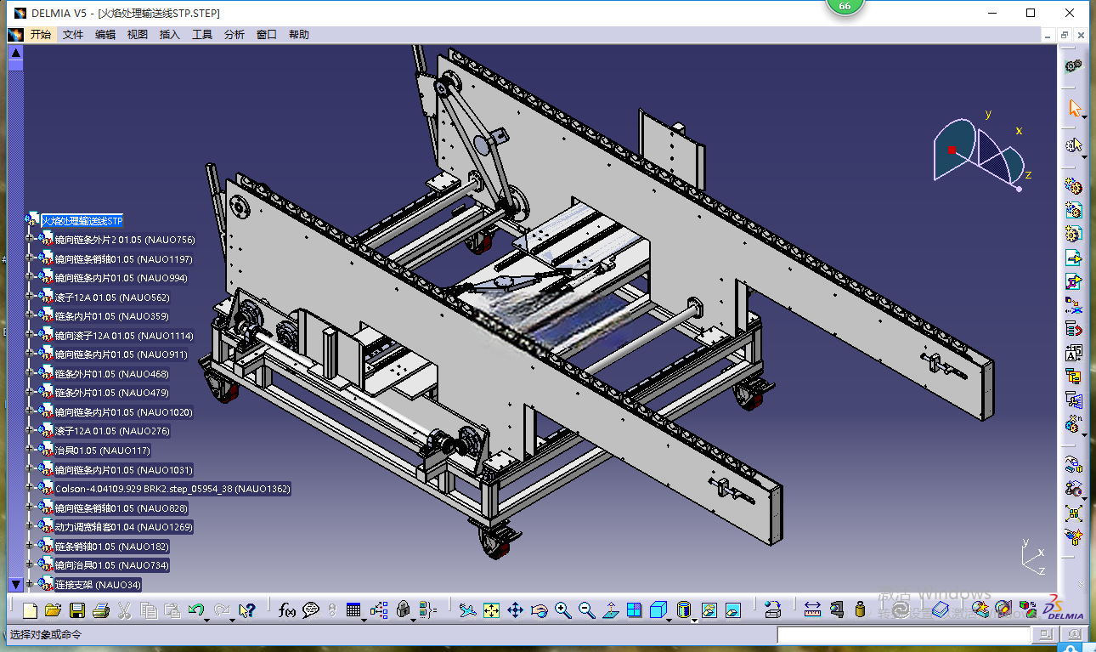Click the Save floppy disk icon
Viewport: 1096px width, 652px height.
pos(77,609)
